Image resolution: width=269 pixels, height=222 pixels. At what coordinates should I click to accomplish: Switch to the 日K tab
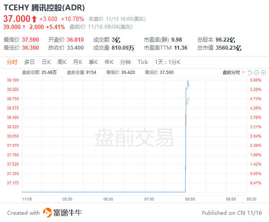click(46, 62)
